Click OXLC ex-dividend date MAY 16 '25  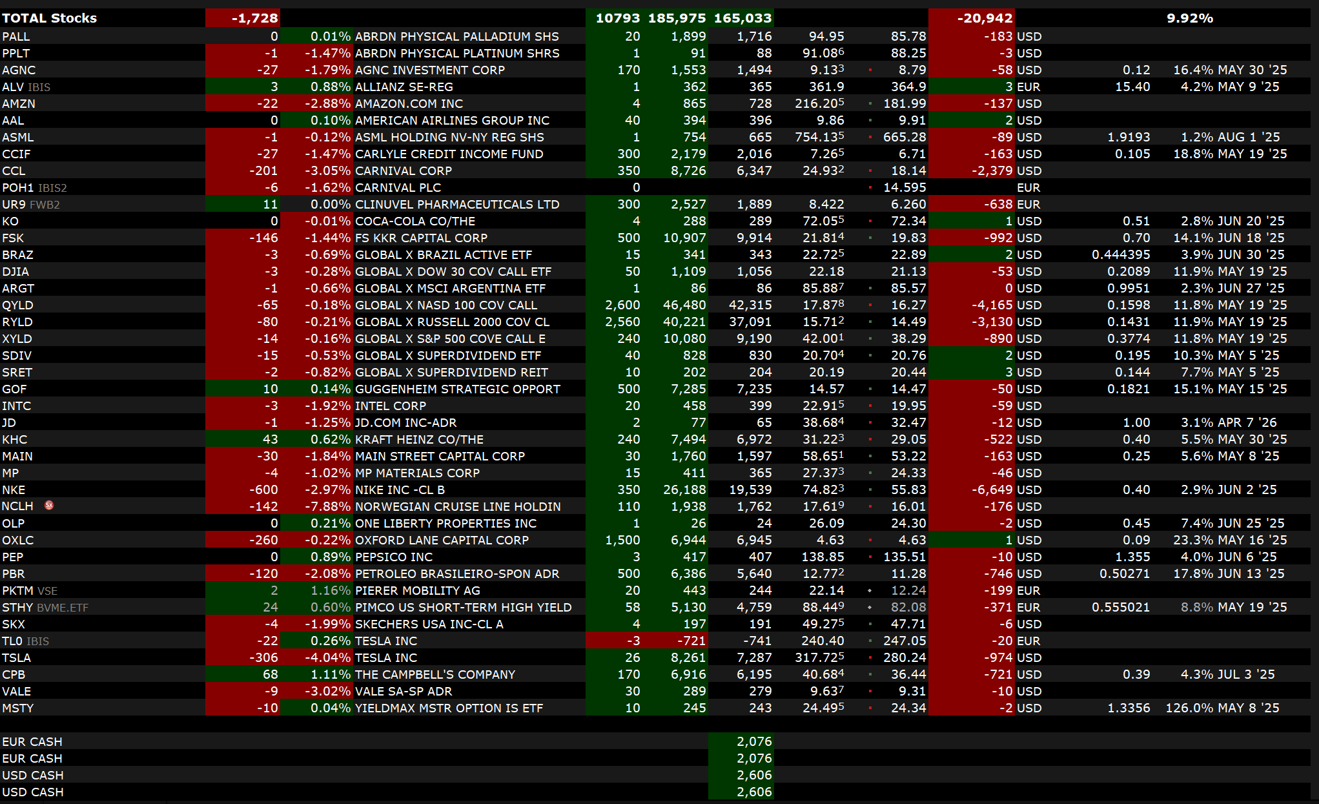click(x=1252, y=540)
